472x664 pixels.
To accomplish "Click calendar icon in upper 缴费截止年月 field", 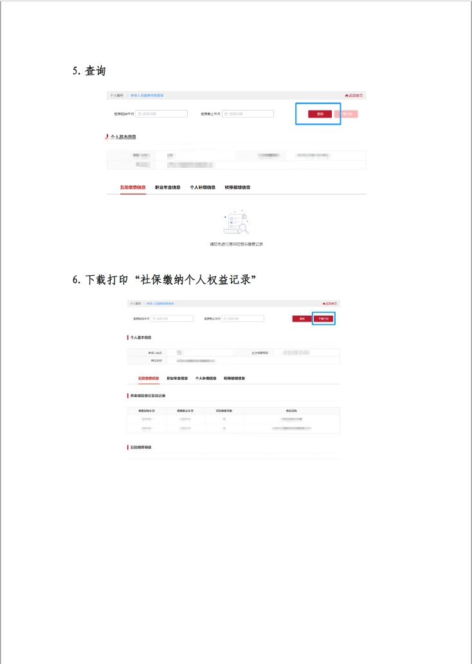I will (226, 114).
